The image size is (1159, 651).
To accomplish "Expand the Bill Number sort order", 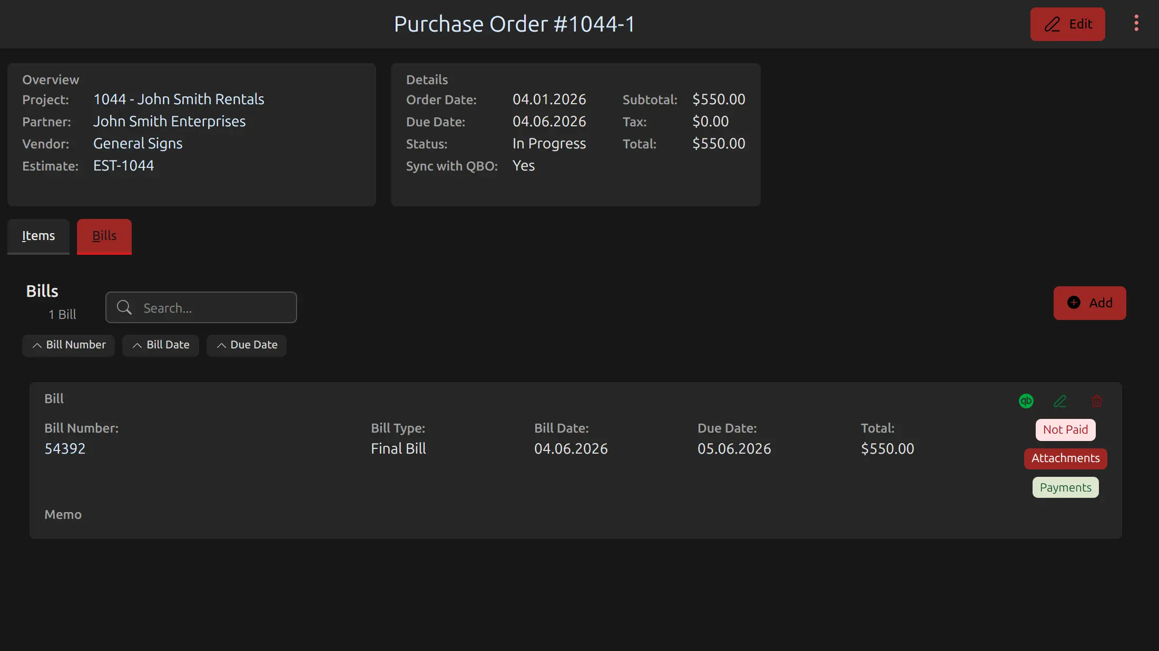I will point(37,345).
